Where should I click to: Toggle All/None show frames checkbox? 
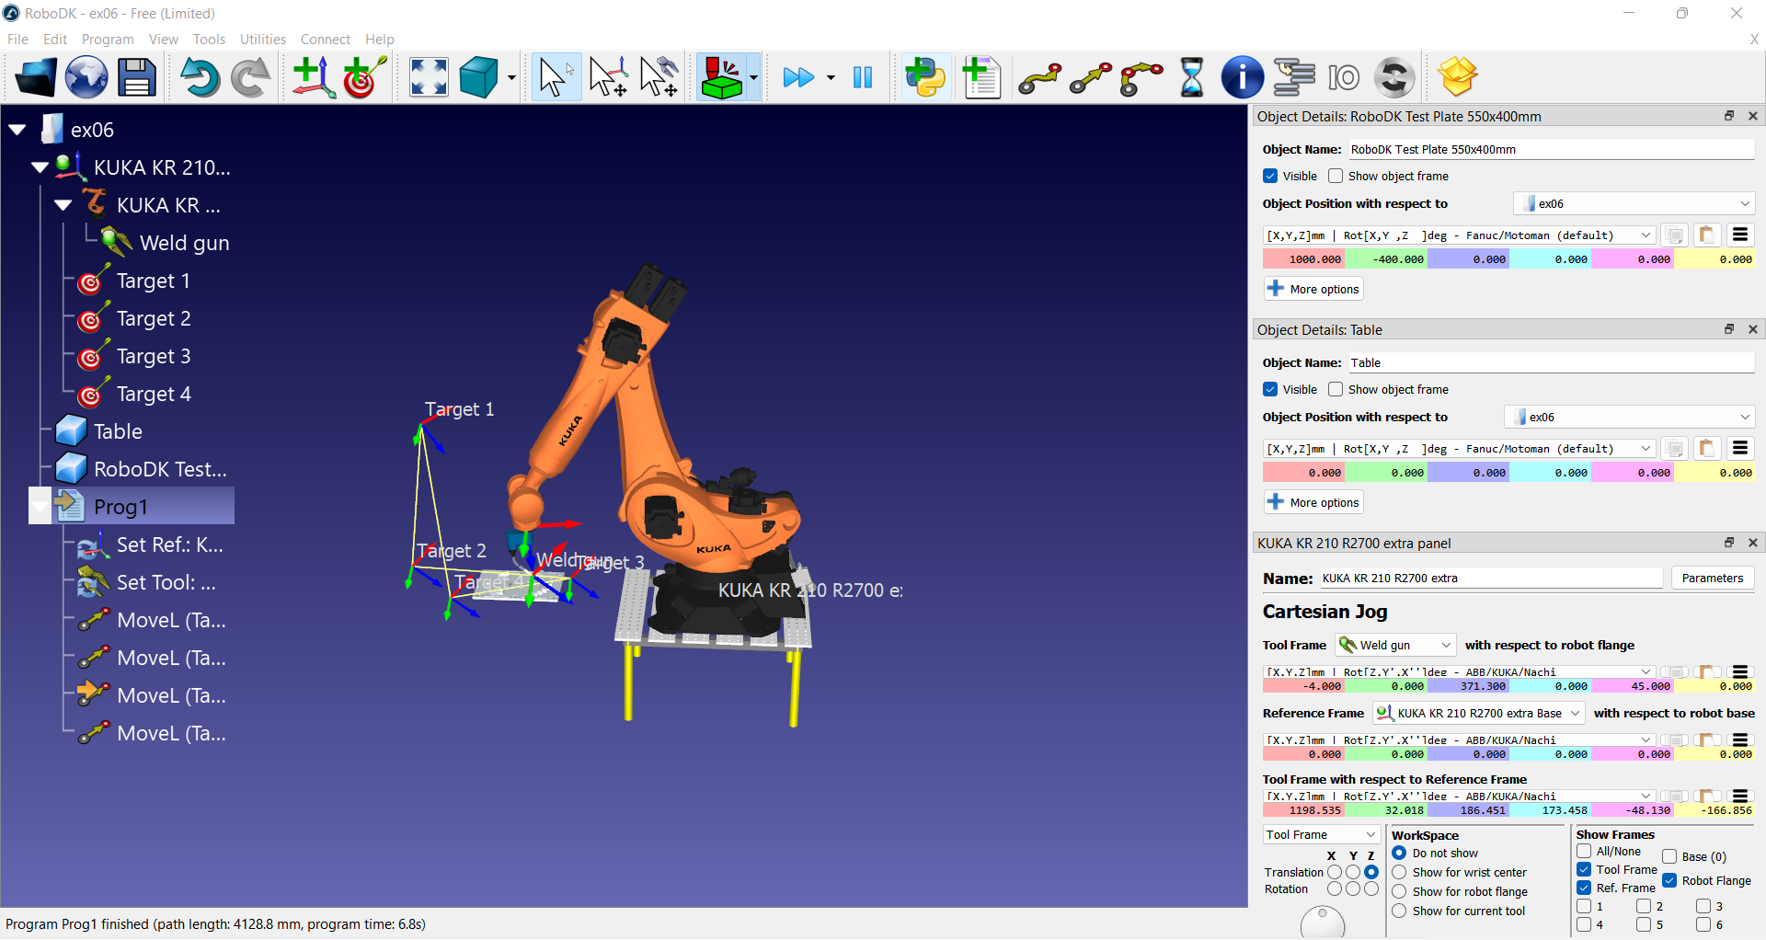click(x=1584, y=852)
